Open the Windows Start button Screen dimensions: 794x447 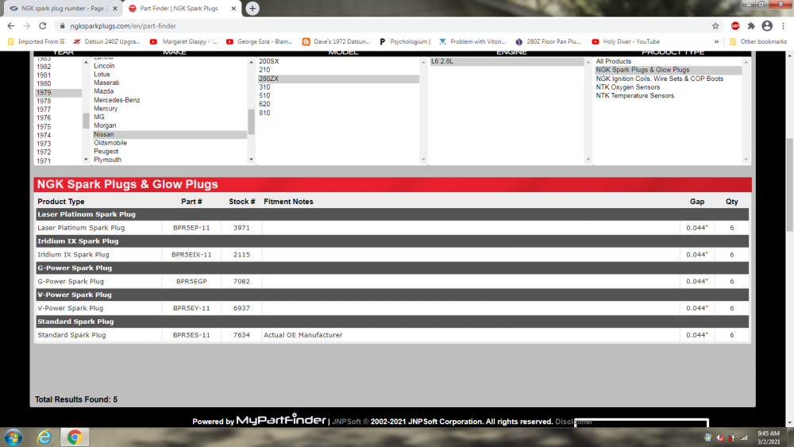click(13, 437)
